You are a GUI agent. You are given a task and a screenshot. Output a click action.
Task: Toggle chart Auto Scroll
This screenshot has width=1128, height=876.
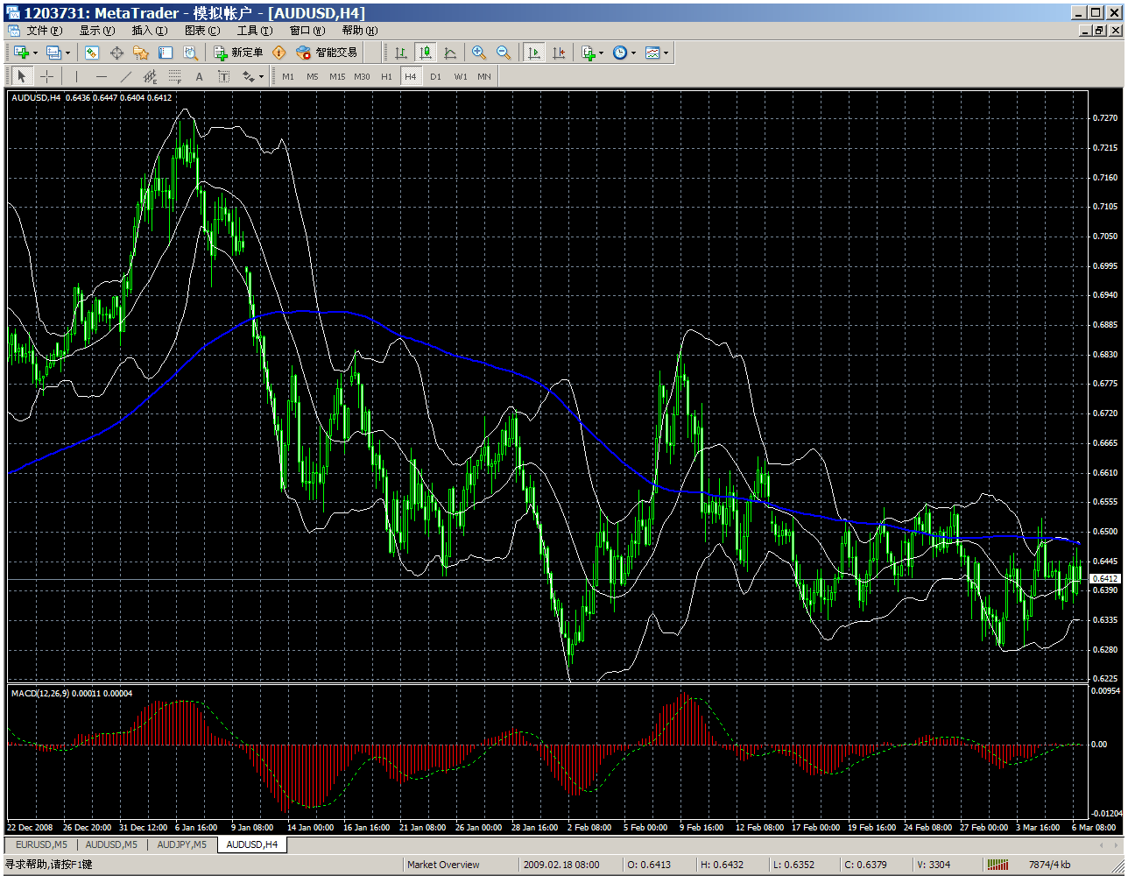(533, 53)
